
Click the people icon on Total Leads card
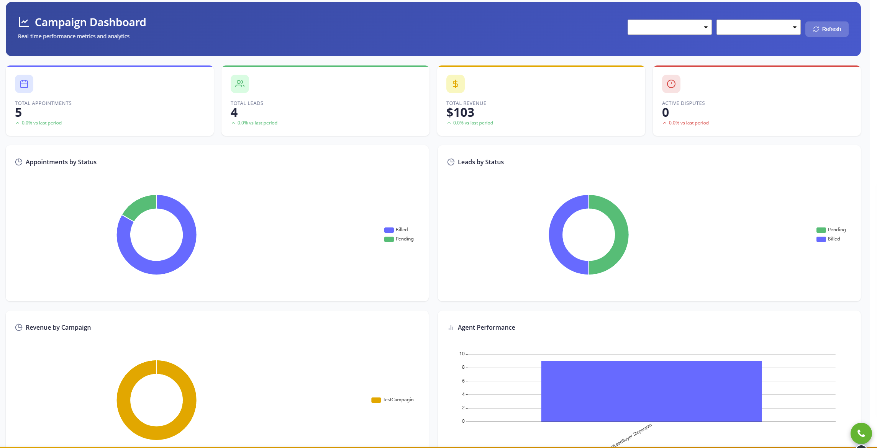coord(239,83)
